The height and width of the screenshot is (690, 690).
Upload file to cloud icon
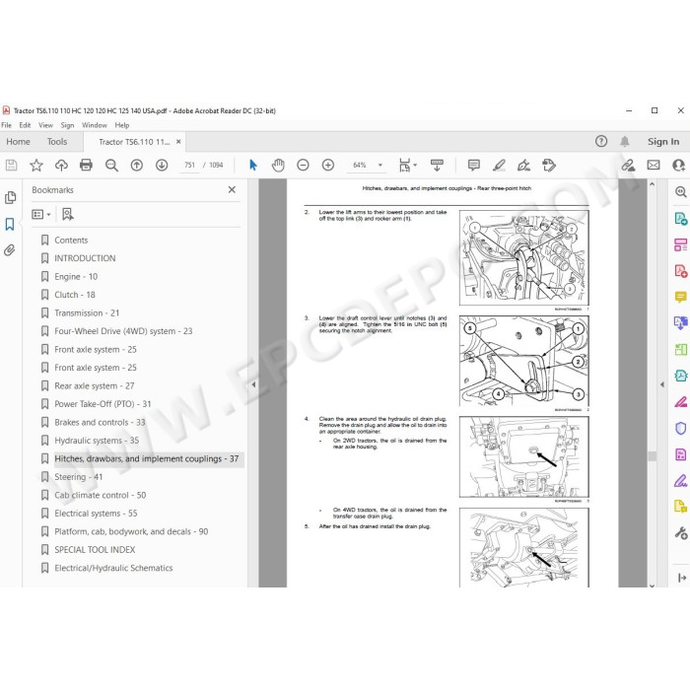pyautogui.click(x=61, y=166)
